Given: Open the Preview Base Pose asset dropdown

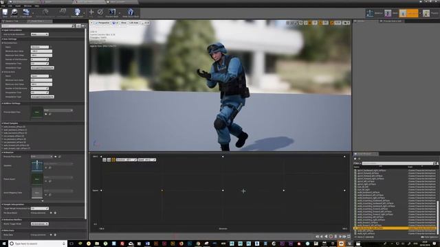Looking at the screenshot, I should [58, 110].
